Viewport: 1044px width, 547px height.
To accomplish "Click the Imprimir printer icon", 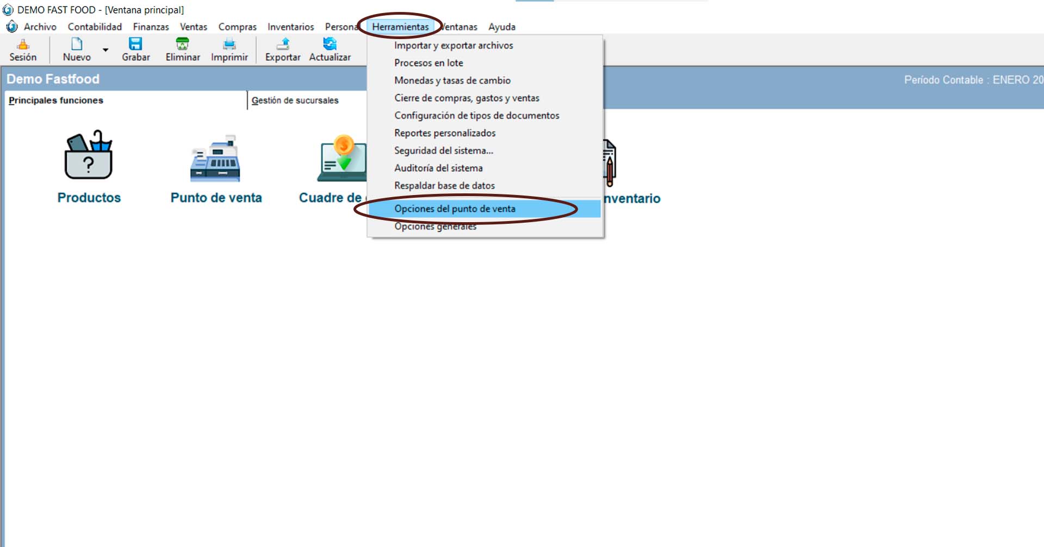I will pos(229,44).
